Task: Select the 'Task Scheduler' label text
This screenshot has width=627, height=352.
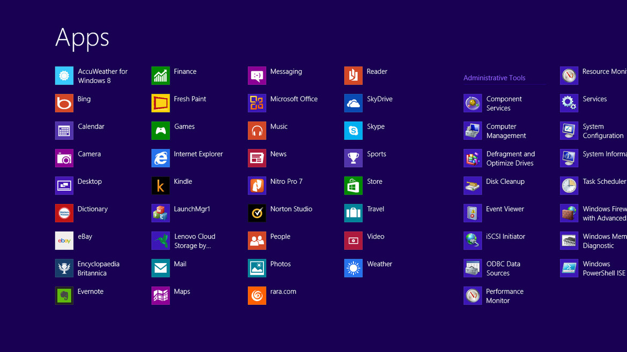Action: [x=604, y=182]
